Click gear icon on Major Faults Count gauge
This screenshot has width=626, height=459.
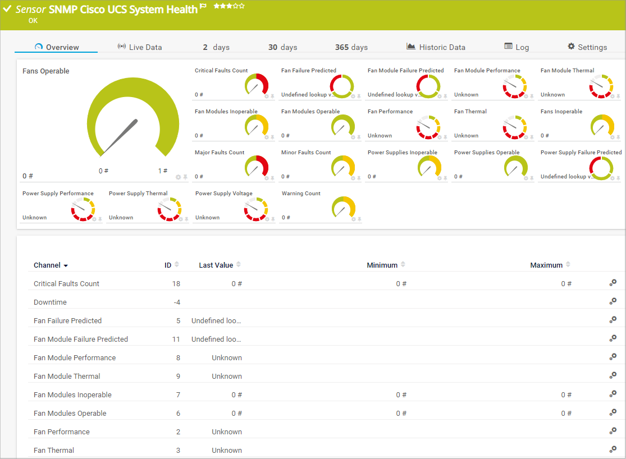click(267, 178)
